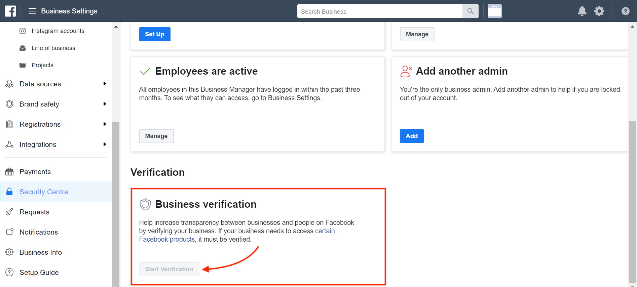Expand the Data sources section
The image size is (637, 287).
coord(56,84)
